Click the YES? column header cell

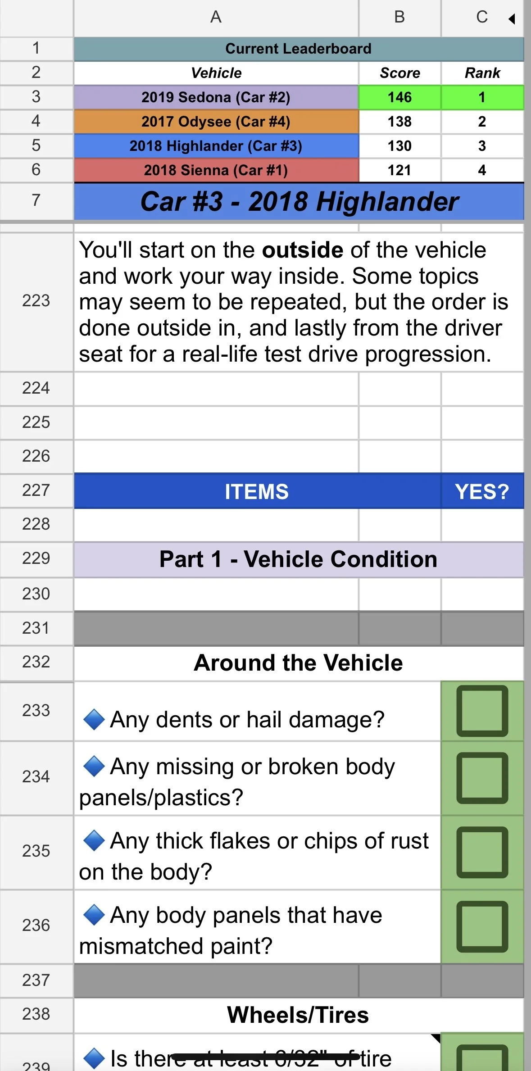click(482, 491)
